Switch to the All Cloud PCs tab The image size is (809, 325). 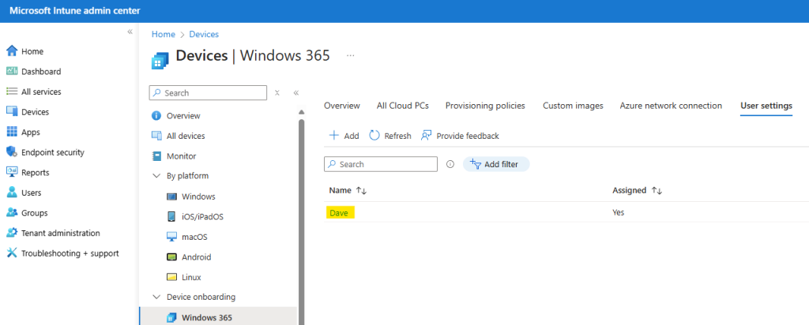click(403, 106)
